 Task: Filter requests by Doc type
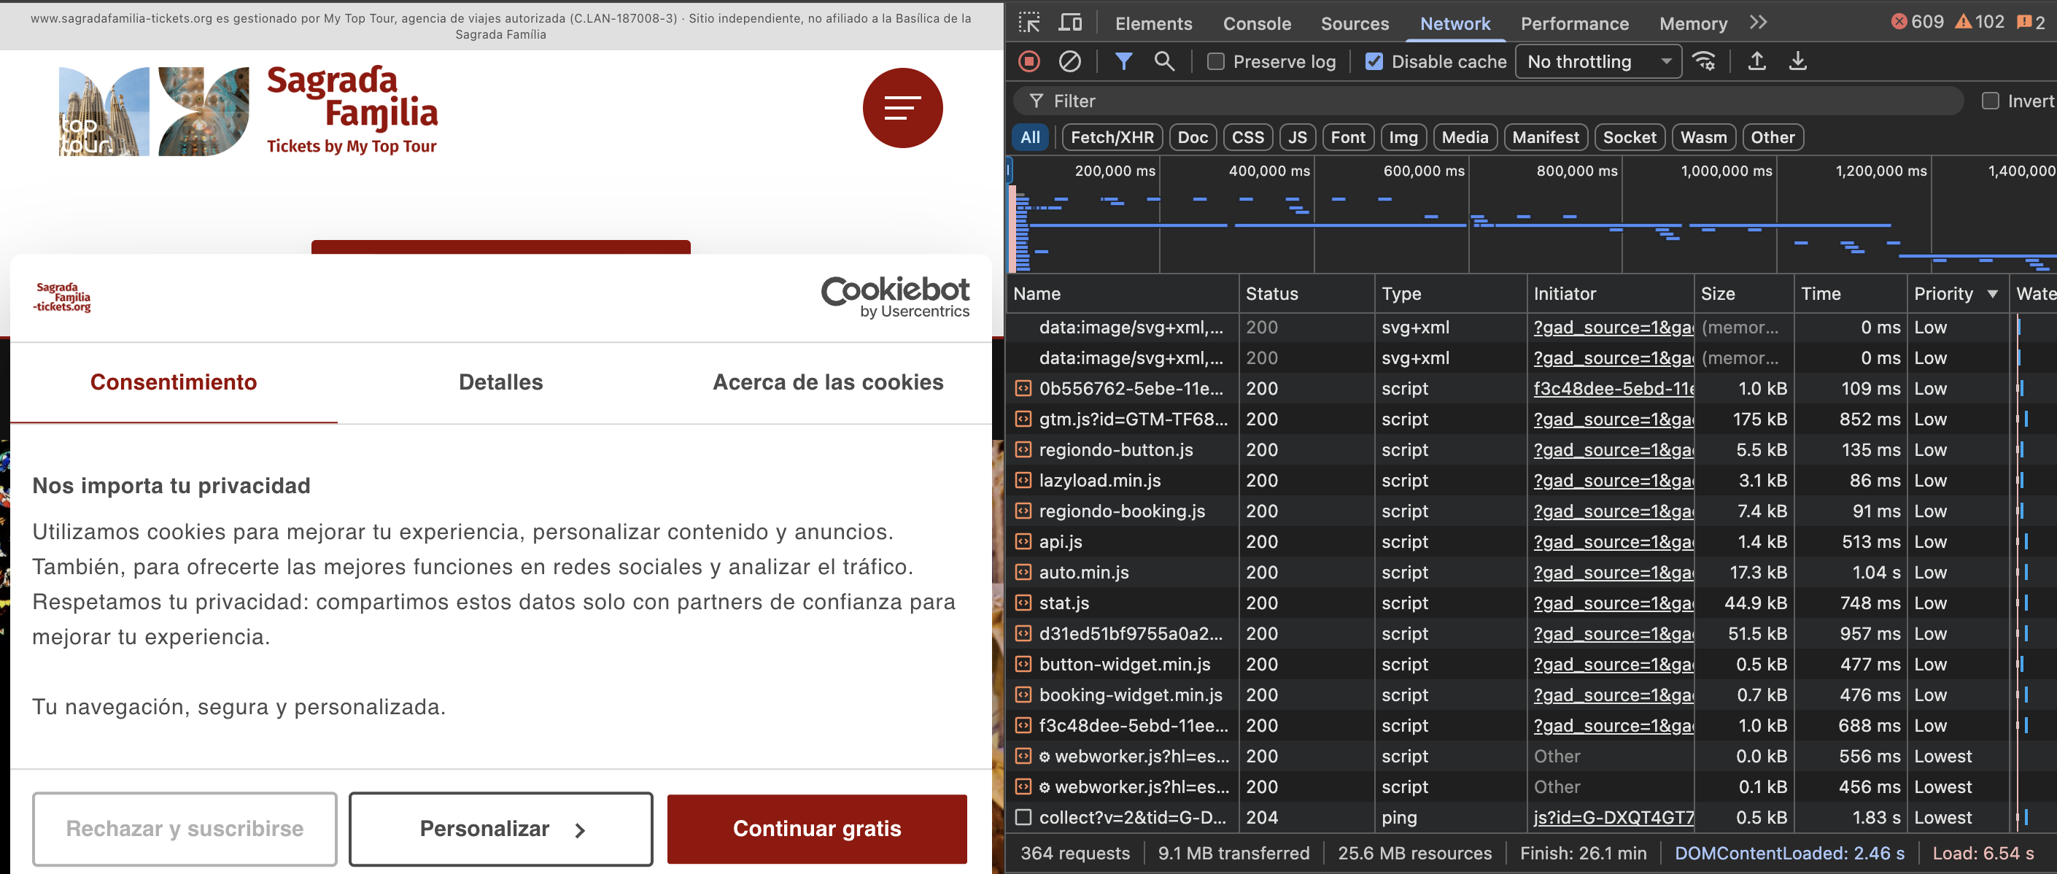1192,137
